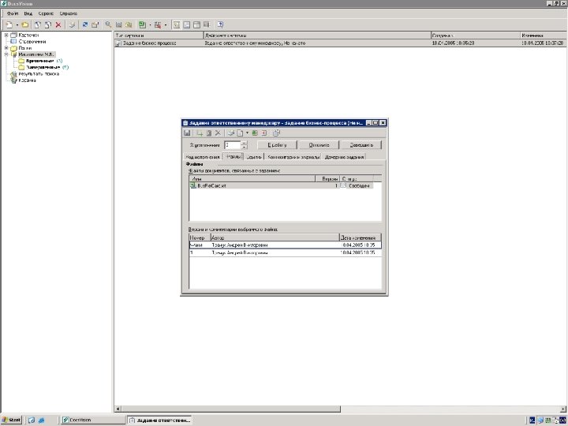This screenshot has height=426, width=568.
Task: Click the red X delete icon in main toolbar
Action: coord(58,24)
